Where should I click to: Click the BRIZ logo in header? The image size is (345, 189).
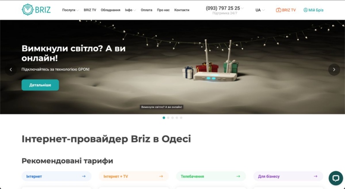pos(36,9)
